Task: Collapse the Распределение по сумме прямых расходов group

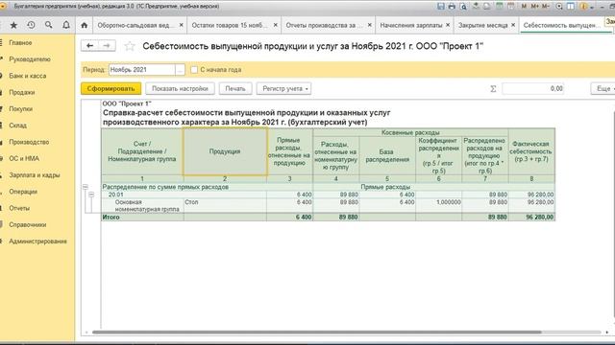Action: pyautogui.click(x=86, y=187)
